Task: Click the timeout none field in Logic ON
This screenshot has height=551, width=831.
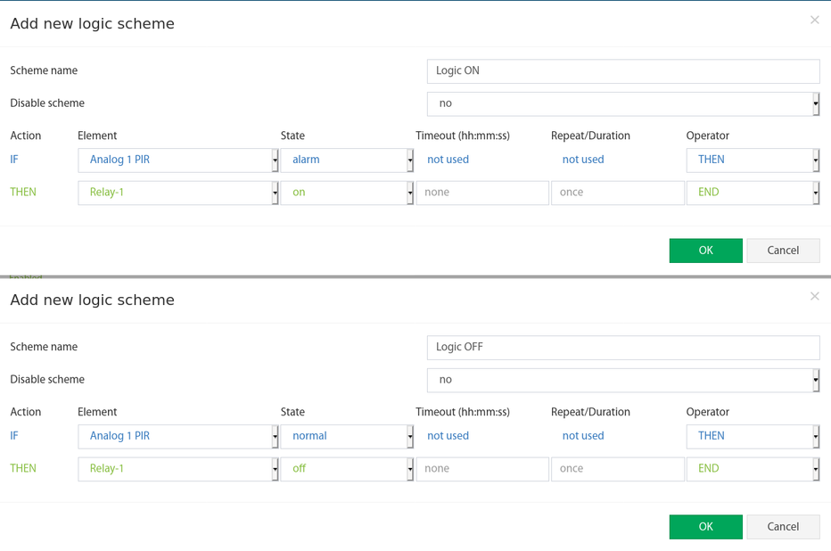Action: tap(482, 193)
